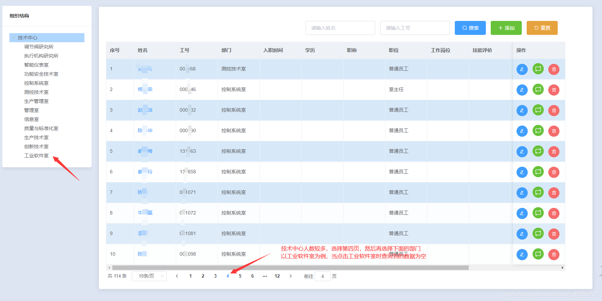
Task: Select 执行机构研究所 department
Action: 41,56
